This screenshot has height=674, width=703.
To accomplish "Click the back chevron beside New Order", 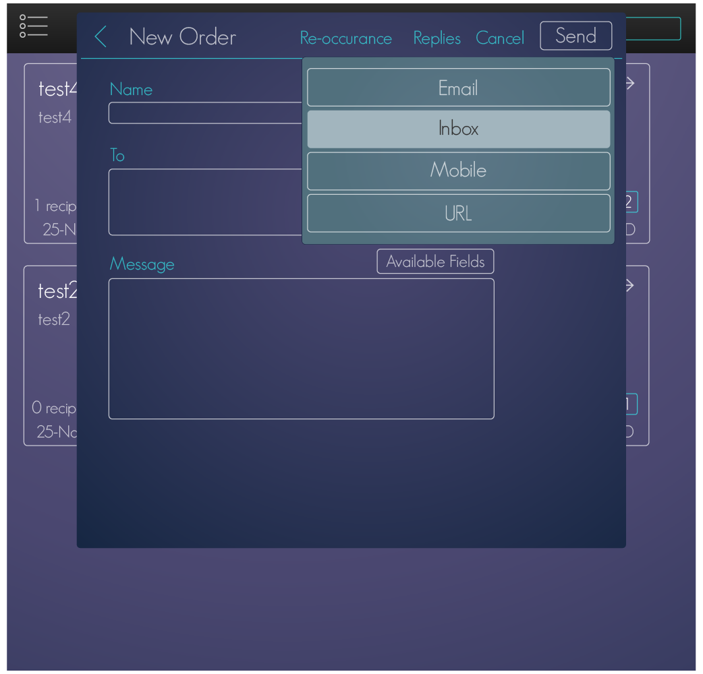I will click(x=101, y=36).
